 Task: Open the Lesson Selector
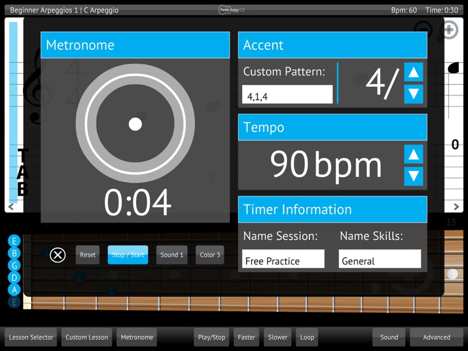click(x=31, y=337)
